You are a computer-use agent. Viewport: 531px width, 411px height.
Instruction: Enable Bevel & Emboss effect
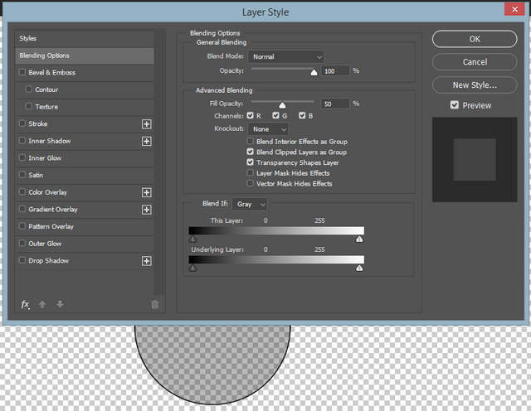click(x=22, y=72)
